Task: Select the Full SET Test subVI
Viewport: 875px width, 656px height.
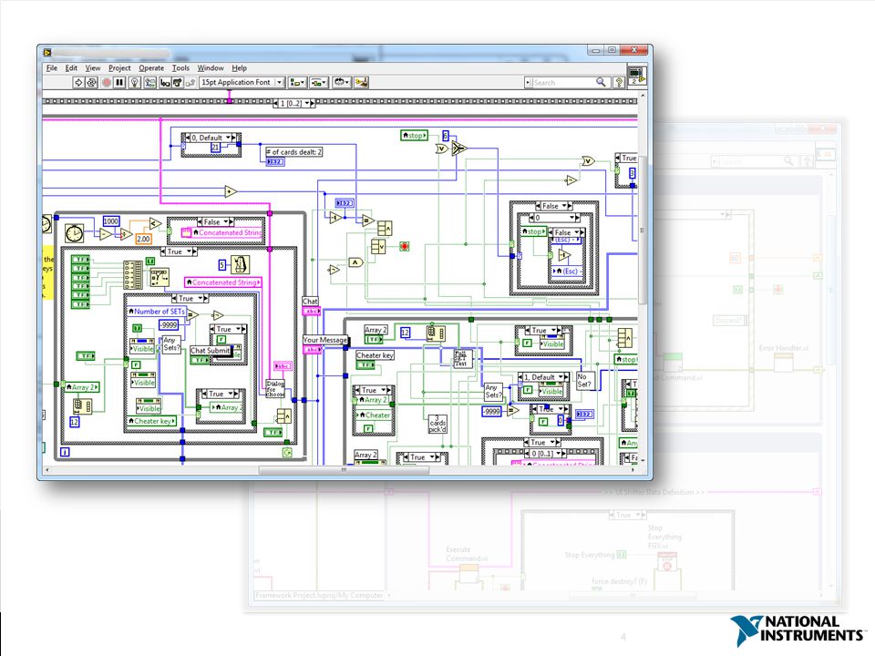Action: pos(463,358)
